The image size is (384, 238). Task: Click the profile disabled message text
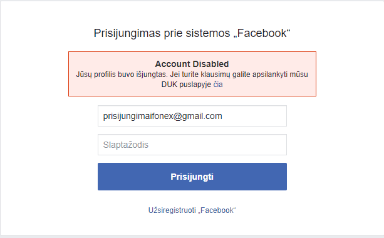[192, 80]
